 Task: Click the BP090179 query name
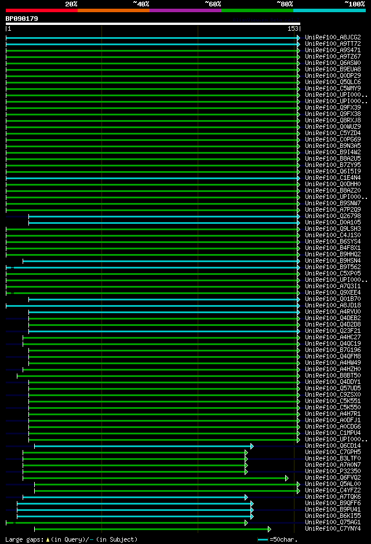pyautogui.click(x=22, y=19)
